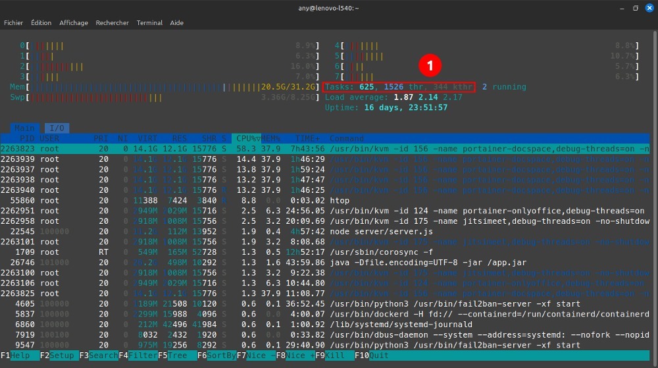Screen dimensions: 658x368
Task: Click F7 Nice - in footer
Action: click(256, 355)
